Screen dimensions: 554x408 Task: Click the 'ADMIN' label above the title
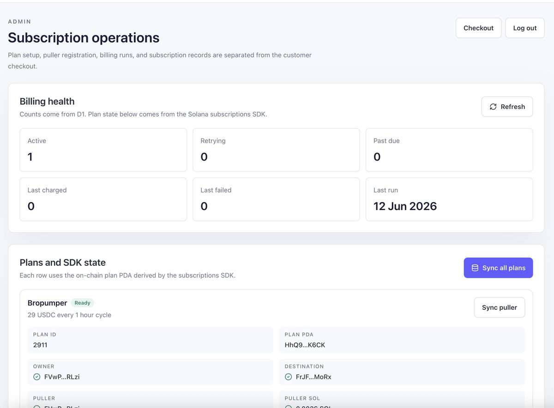pyautogui.click(x=20, y=22)
